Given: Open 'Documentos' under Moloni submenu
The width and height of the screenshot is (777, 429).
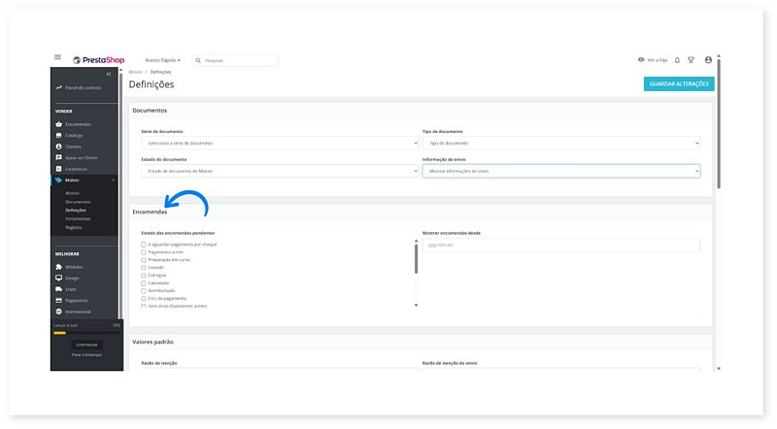Looking at the screenshot, I should click(x=78, y=201).
